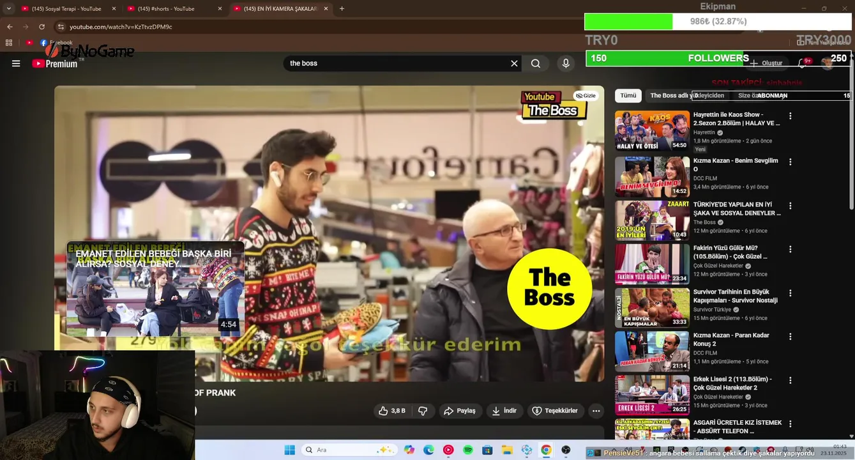The height and width of the screenshot is (460, 855).
Task: Open Microsoft Edge from the taskbar
Action: [428, 450]
